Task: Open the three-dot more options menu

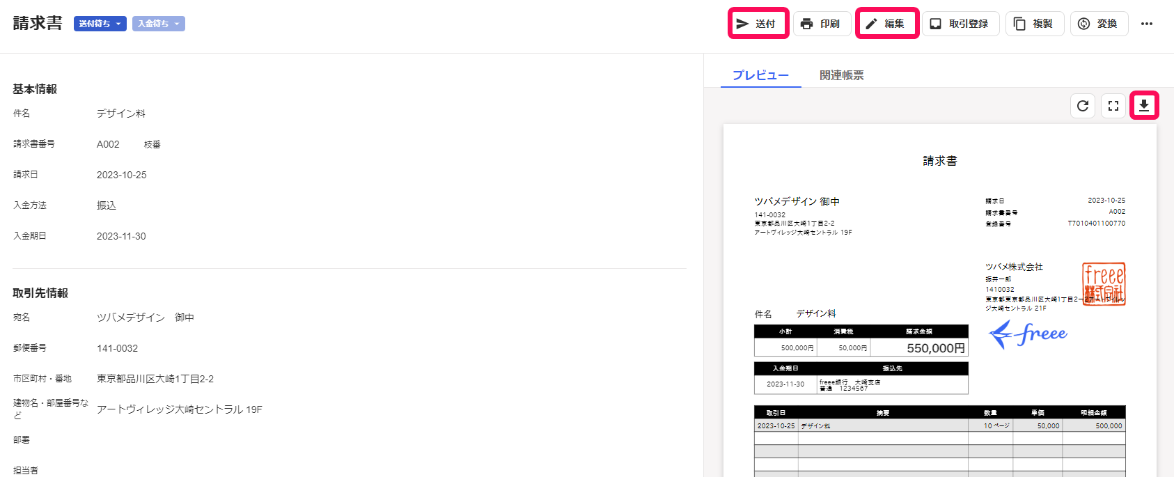Action: click(x=1147, y=24)
